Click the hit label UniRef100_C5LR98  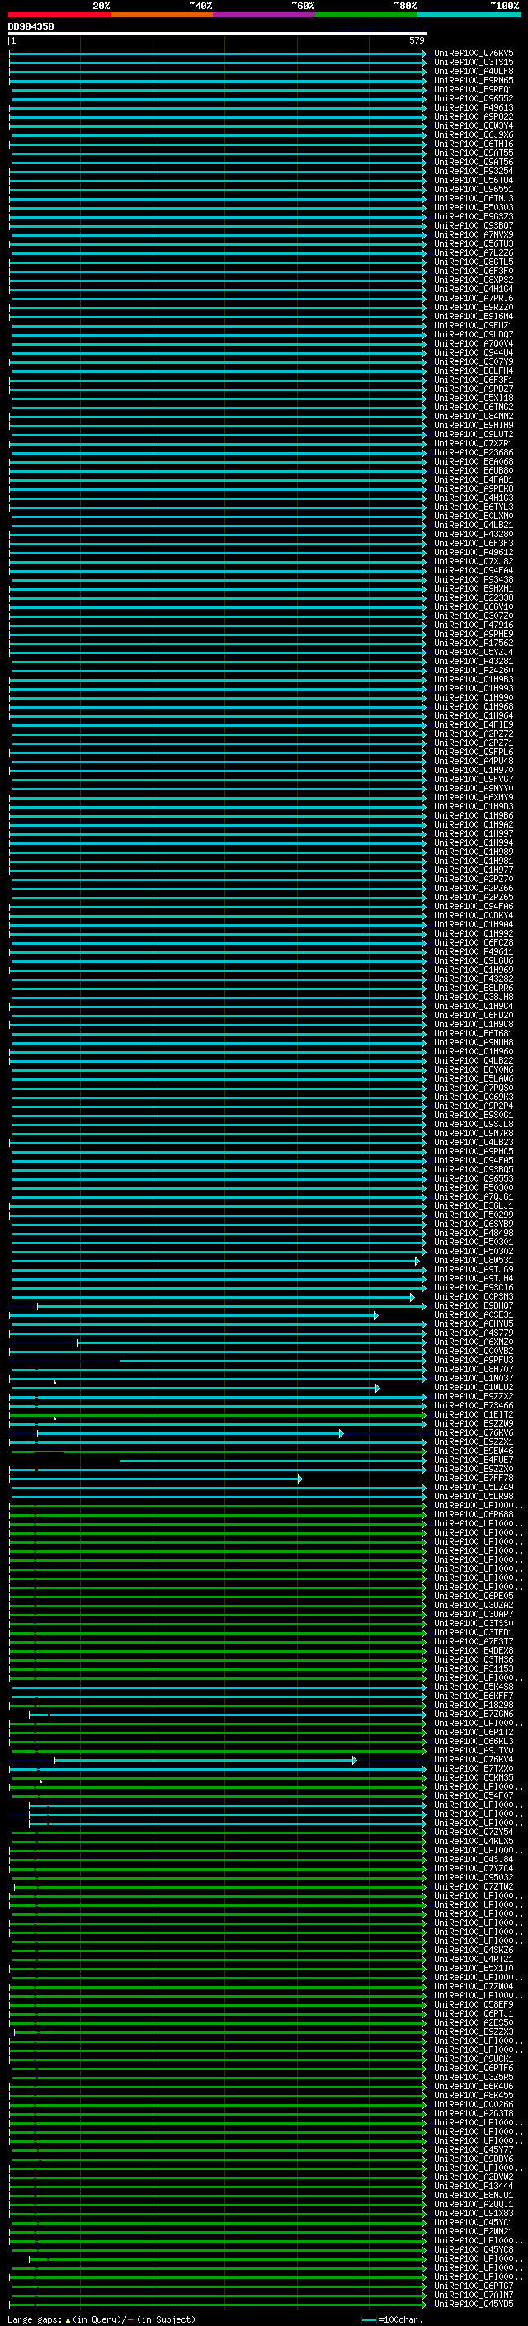pyautogui.click(x=474, y=1496)
